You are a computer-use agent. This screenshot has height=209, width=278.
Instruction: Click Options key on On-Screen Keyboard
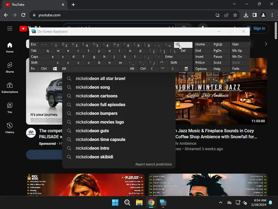[x=203, y=69]
